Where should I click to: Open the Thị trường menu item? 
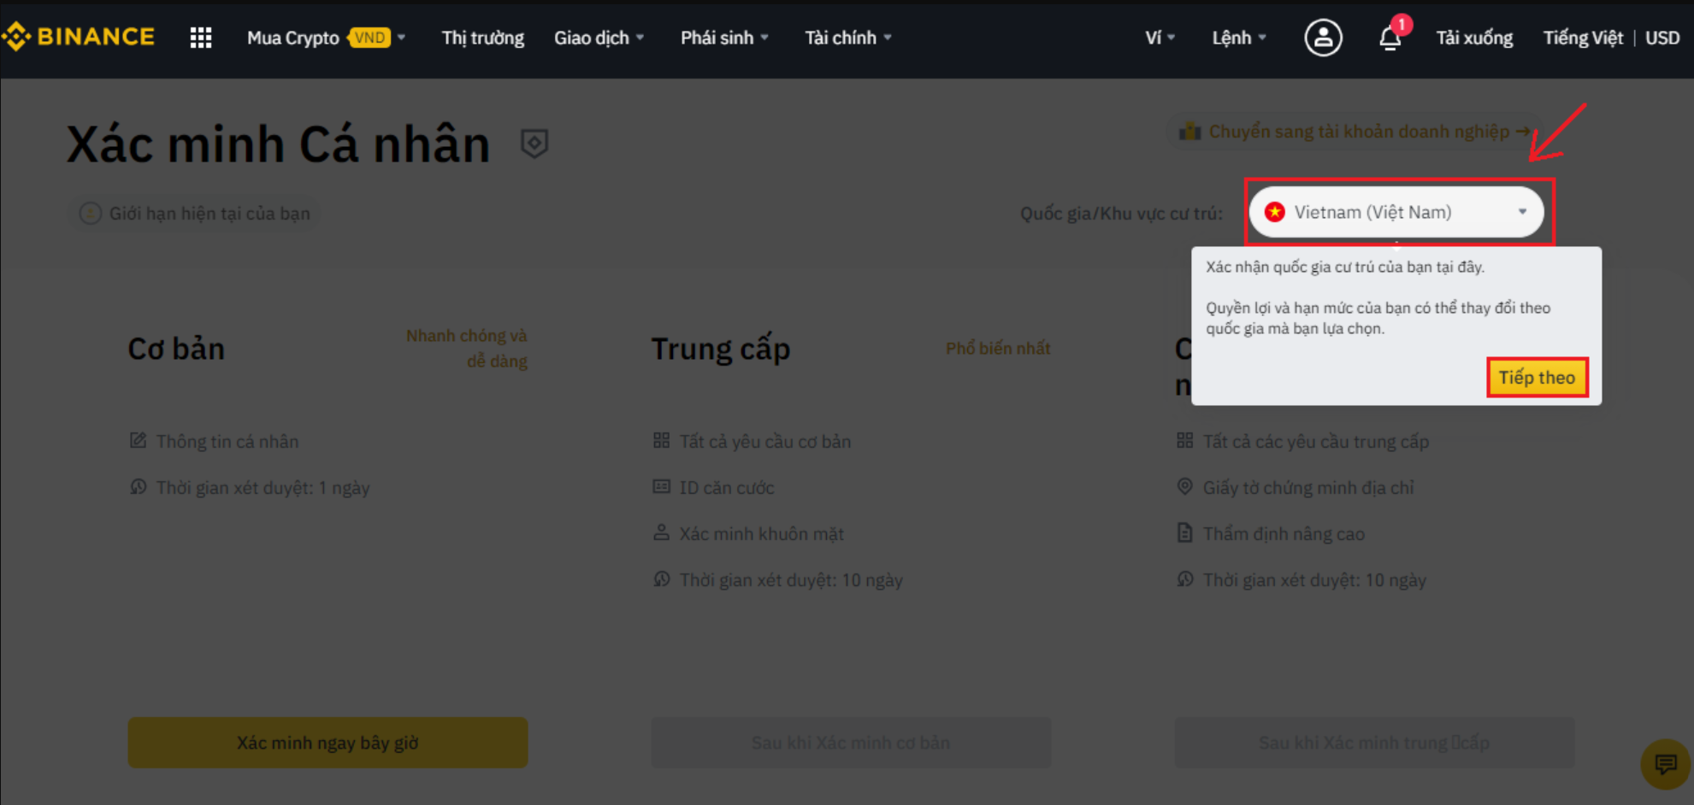(483, 38)
